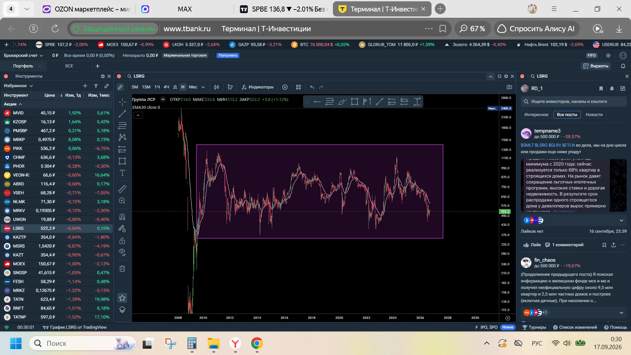Create a new post with compose icon
631x355 pixels.
coord(623,88)
